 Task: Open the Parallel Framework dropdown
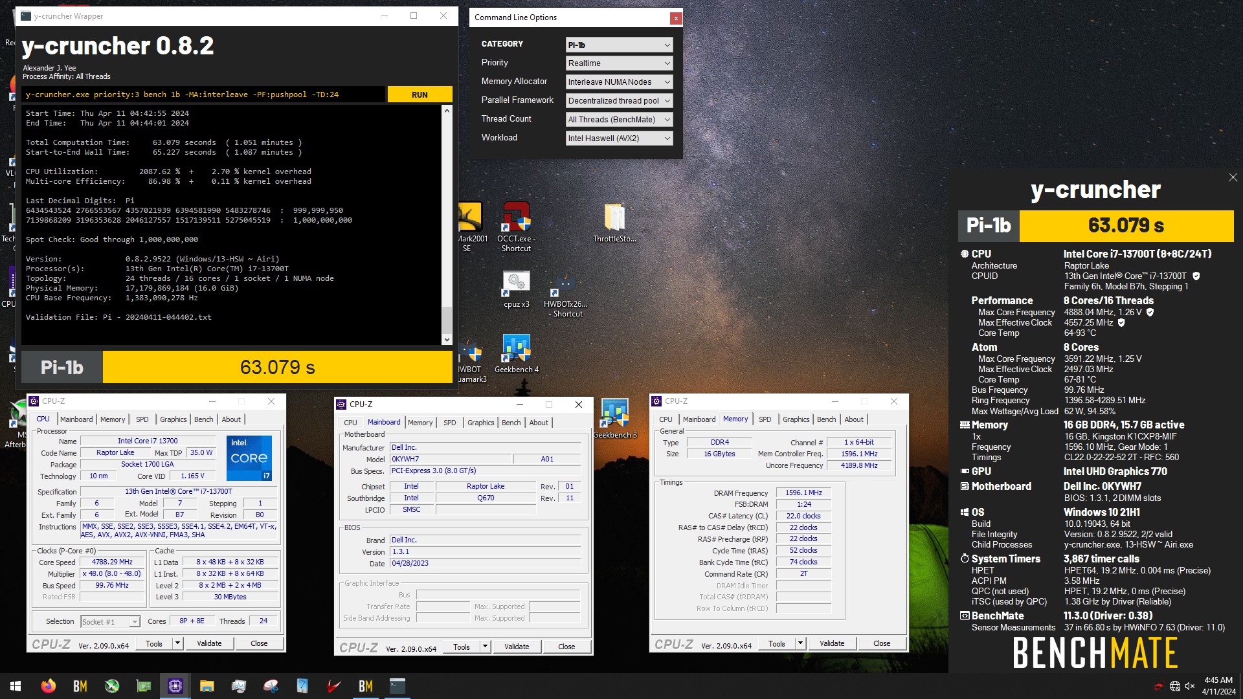tap(619, 101)
